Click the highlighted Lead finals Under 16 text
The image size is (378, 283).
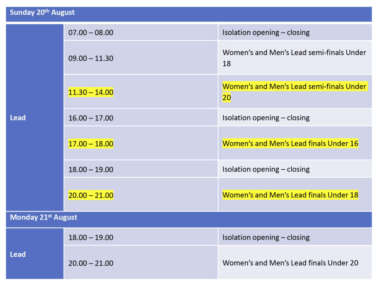pyautogui.click(x=290, y=144)
